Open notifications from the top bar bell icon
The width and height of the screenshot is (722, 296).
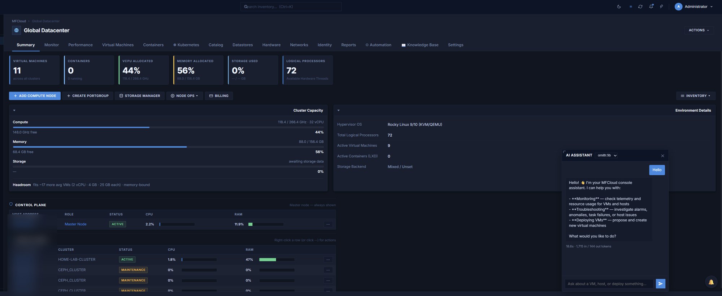651,6
